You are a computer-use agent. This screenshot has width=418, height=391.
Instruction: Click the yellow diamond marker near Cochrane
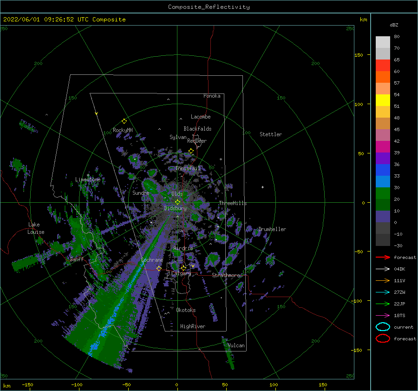pyautogui.click(x=159, y=268)
